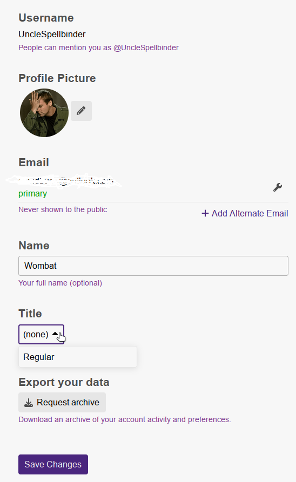Viewport: 296px width, 482px height.
Task: Click the download icon on Request archive
Action: coord(29,402)
